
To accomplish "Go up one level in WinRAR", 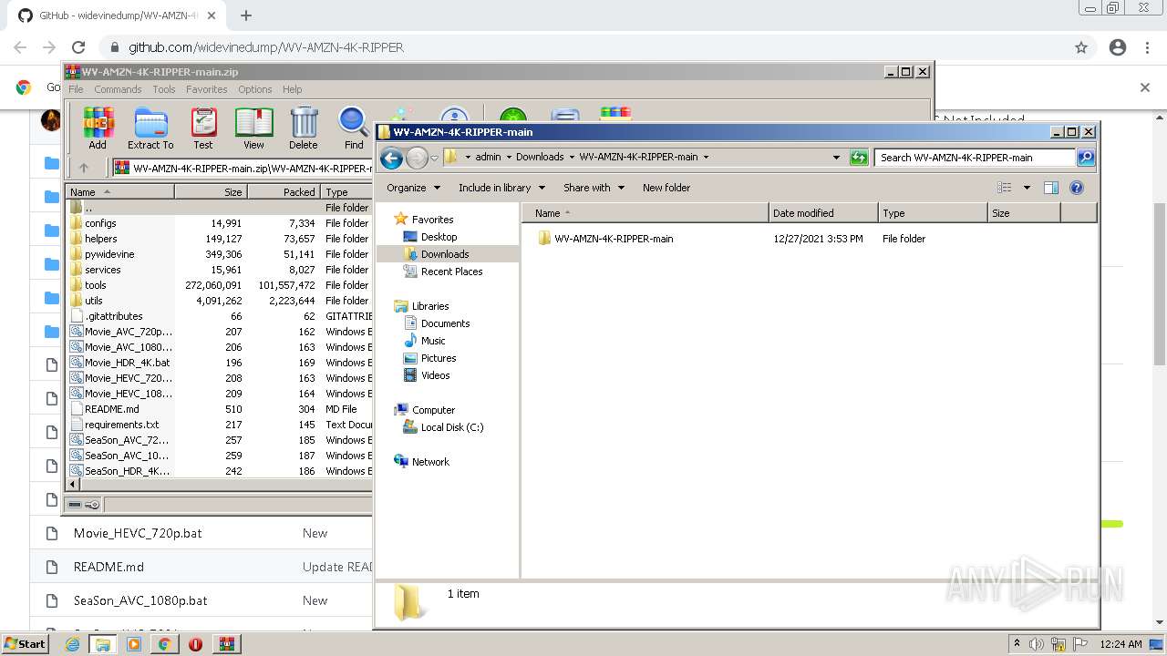I will [84, 168].
